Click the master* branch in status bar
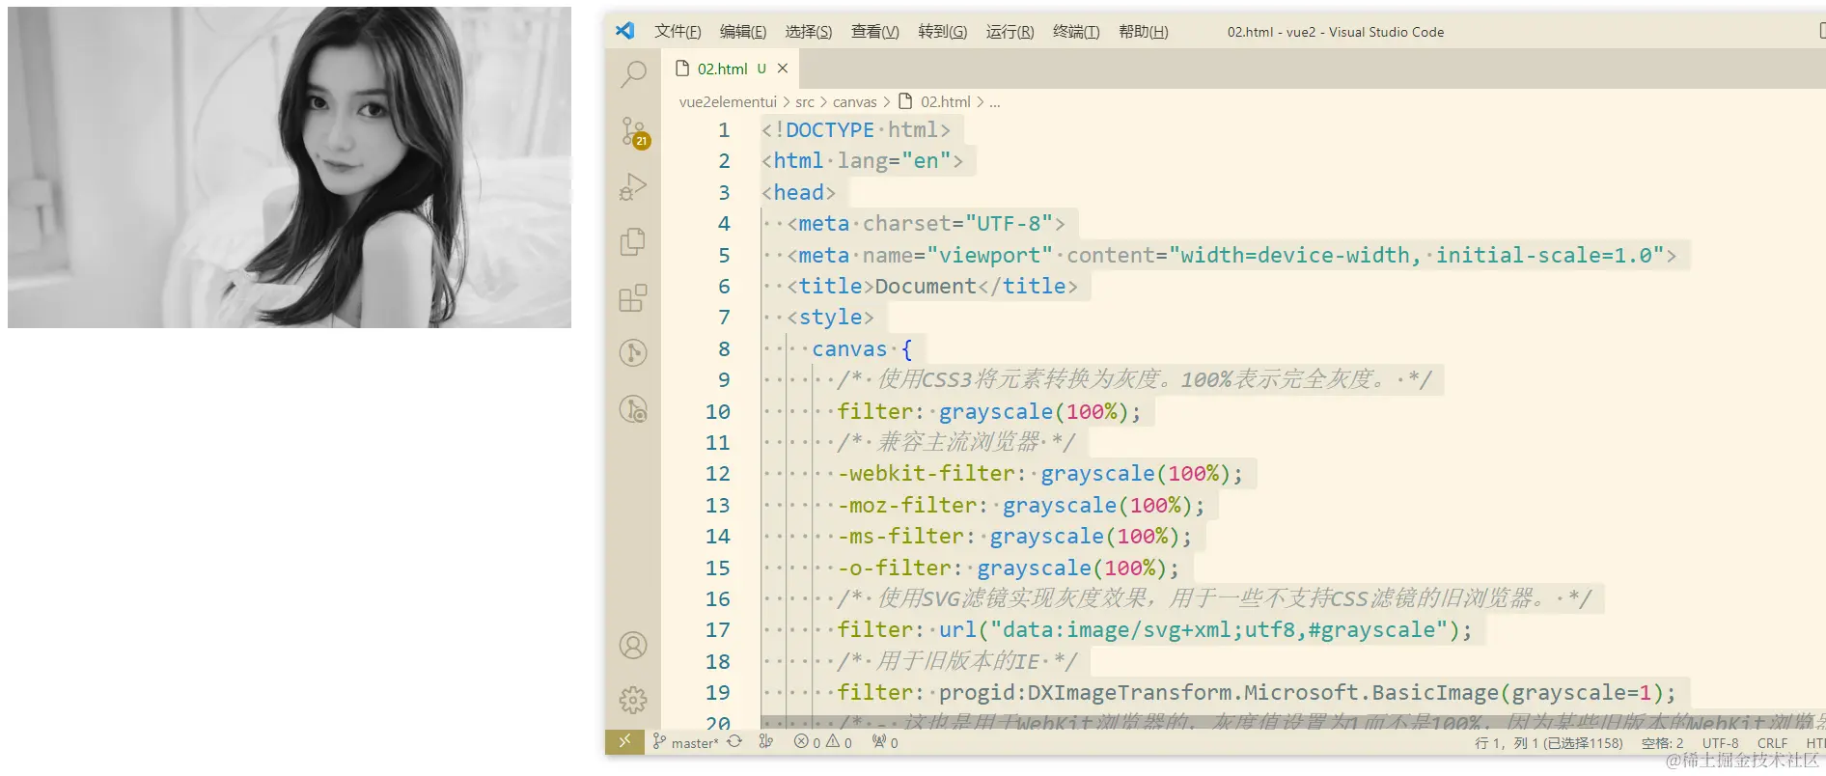The width and height of the screenshot is (1826, 776). [685, 742]
